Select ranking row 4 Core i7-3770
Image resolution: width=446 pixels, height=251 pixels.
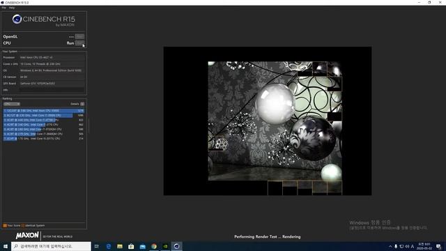tap(44, 125)
